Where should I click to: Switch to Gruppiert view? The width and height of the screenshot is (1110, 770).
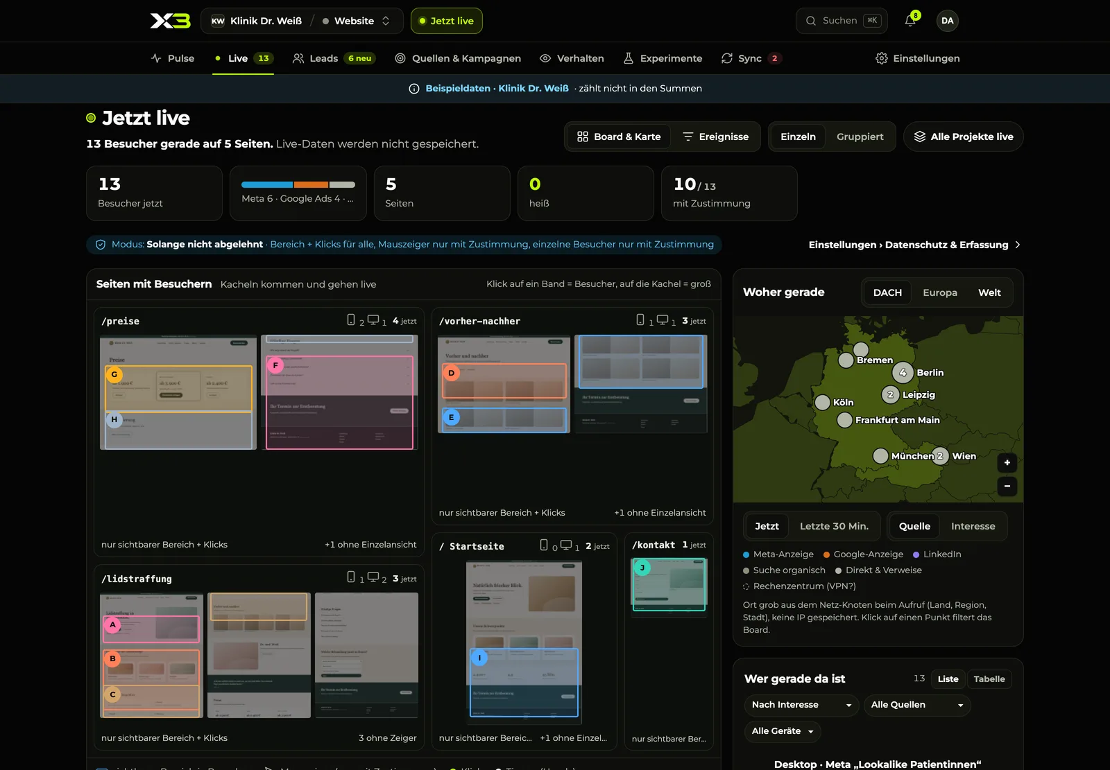[x=860, y=137]
